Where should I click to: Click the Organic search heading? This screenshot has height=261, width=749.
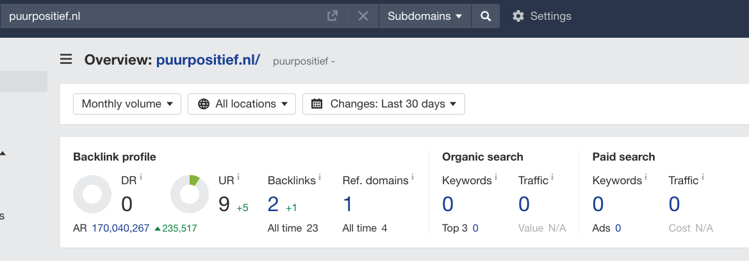pyautogui.click(x=482, y=157)
